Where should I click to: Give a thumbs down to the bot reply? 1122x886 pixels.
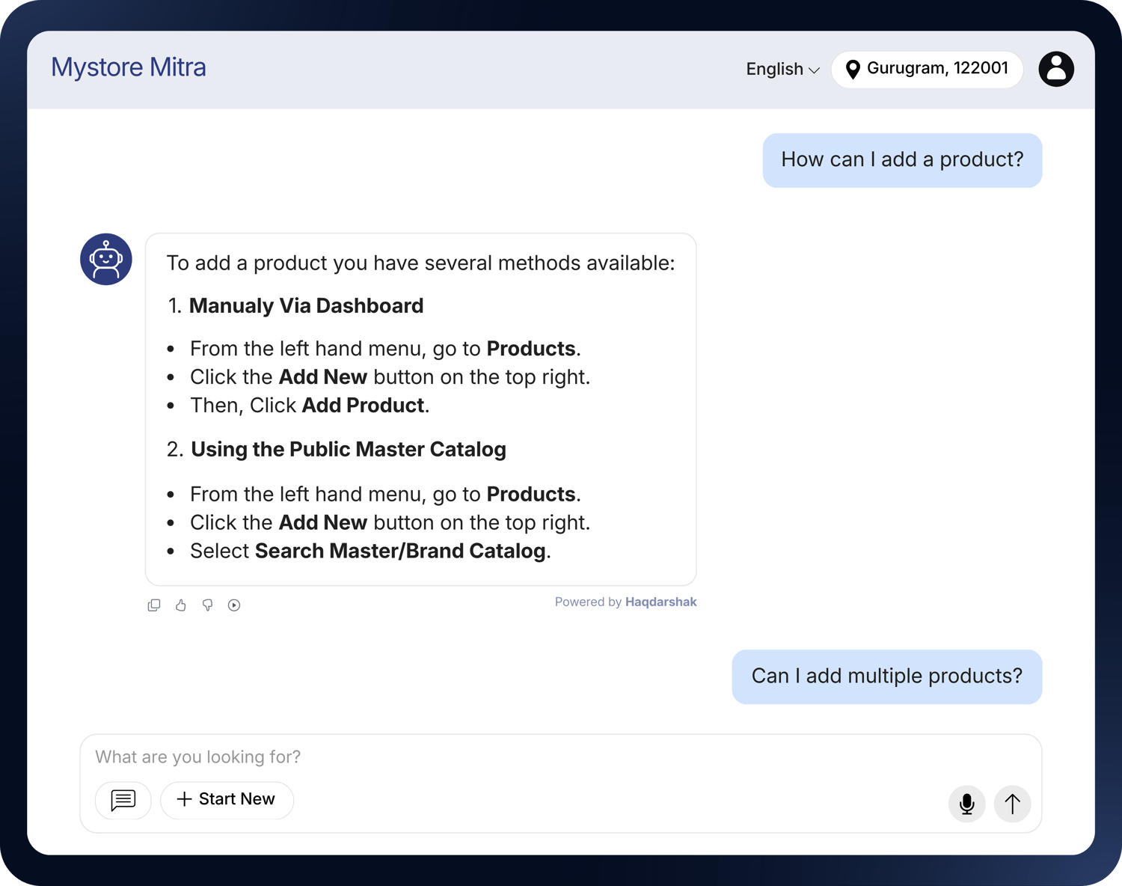(207, 605)
